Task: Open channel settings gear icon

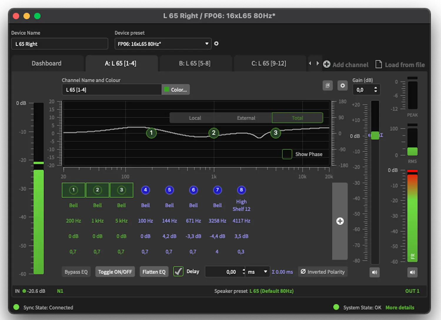Action: [343, 85]
